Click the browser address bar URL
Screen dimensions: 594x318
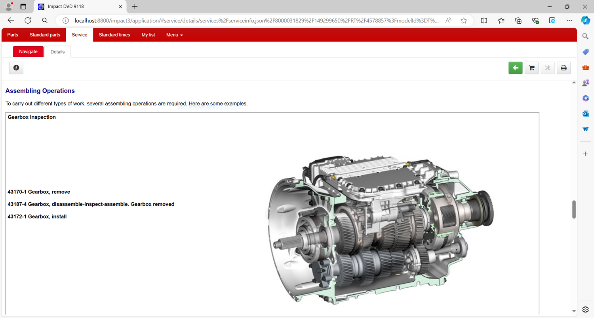(x=257, y=21)
